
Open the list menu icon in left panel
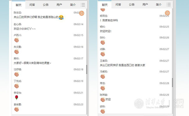pos(83,5)
